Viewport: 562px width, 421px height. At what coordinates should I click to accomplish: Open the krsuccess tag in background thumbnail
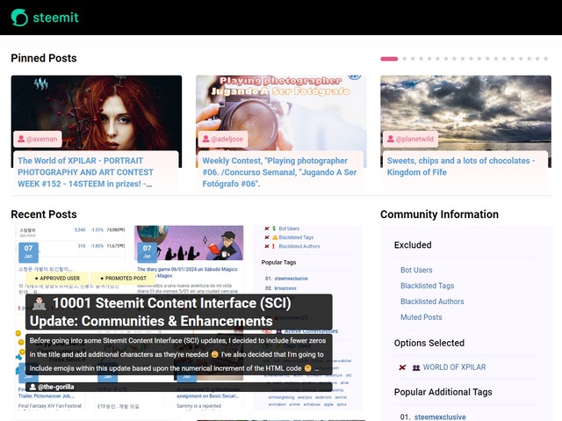click(285, 288)
